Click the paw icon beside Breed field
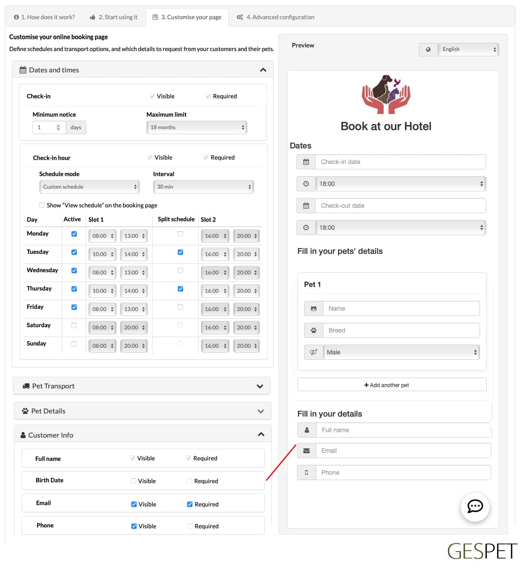The height and width of the screenshot is (586, 522). coord(313,330)
